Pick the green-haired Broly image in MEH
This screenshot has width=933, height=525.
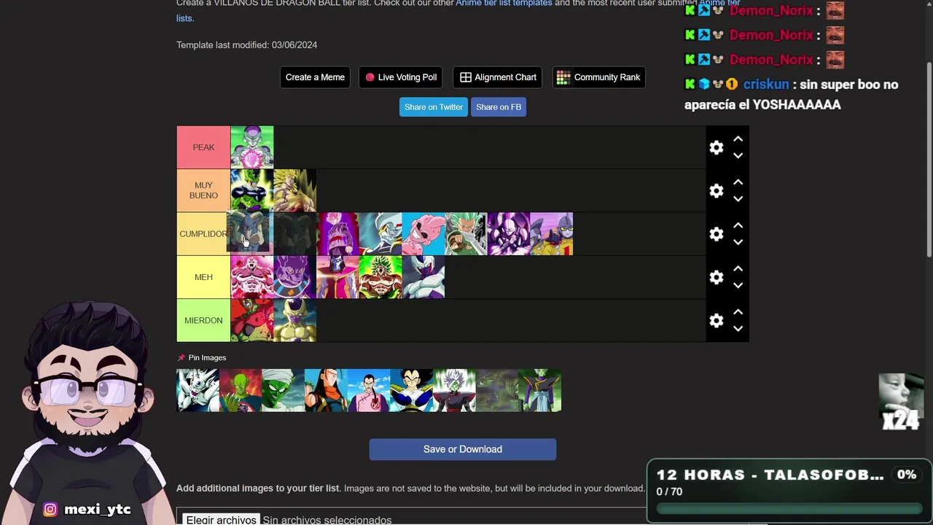pyautogui.click(x=380, y=277)
